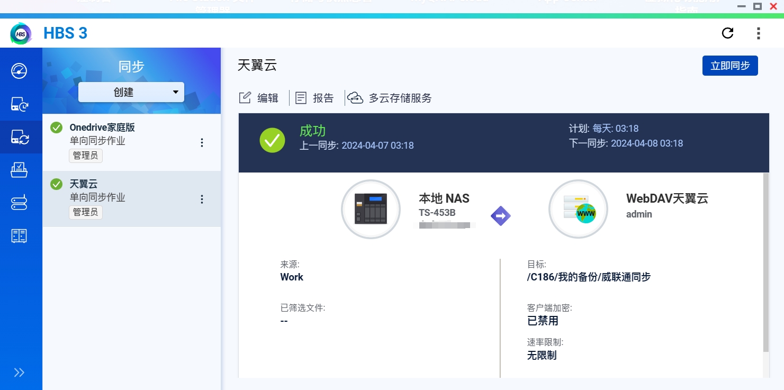The image size is (784, 390).
Task: Refresh the HBS 3 view
Action: tap(728, 33)
